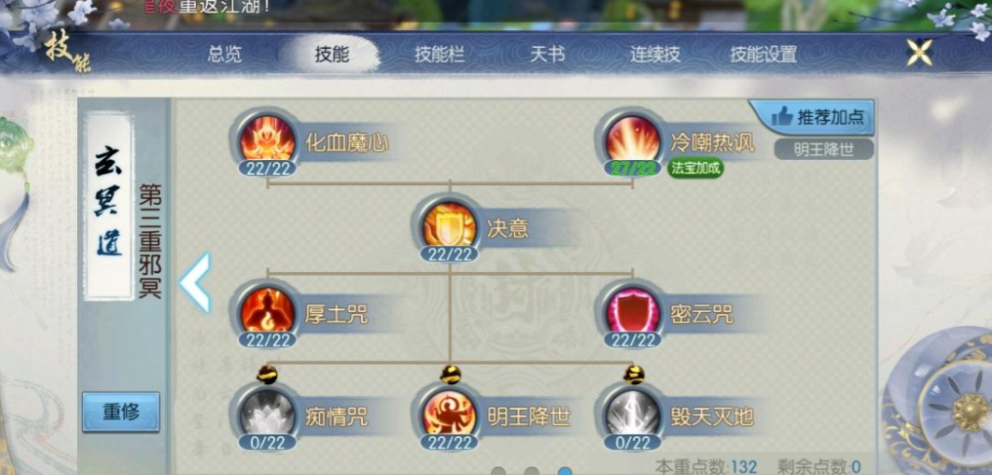Click the 明王降世 label under recommendations
The height and width of the screenshot is (475, 992).
[x=823, y=150]
